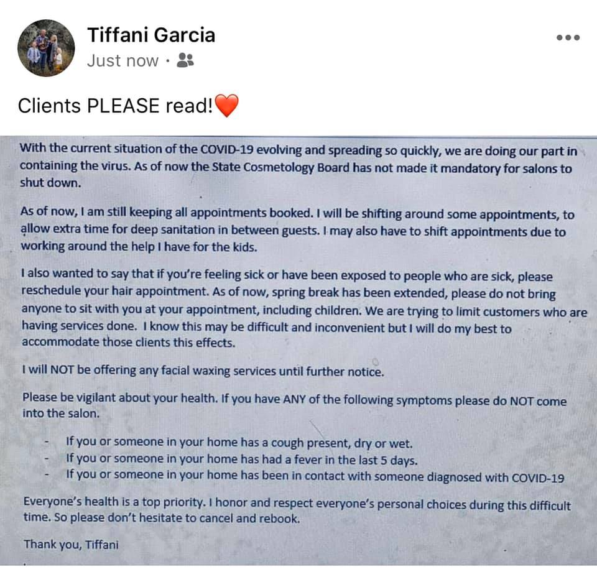
Task: Click the friends audience icon
Action: click(x=185, y=60)
